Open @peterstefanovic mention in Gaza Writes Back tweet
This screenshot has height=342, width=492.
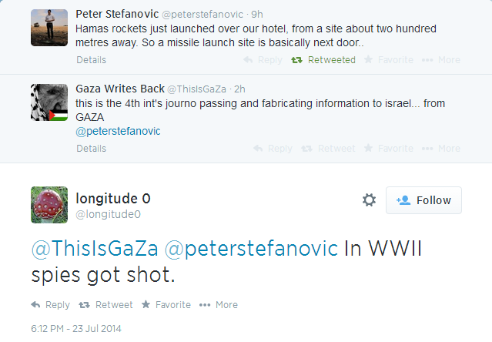point(119,131)
